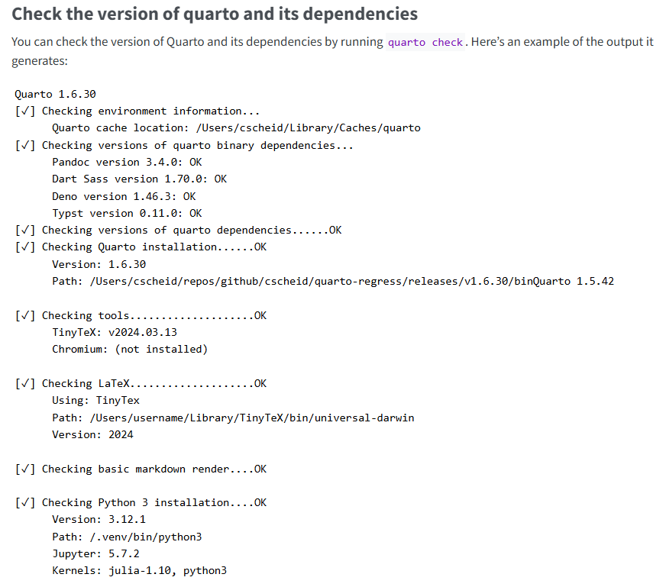This screenshot has width=666, height=587.
Task: Click the "Kernels: julia-1.10, python3" line
Action: click(x=139, y=570)
